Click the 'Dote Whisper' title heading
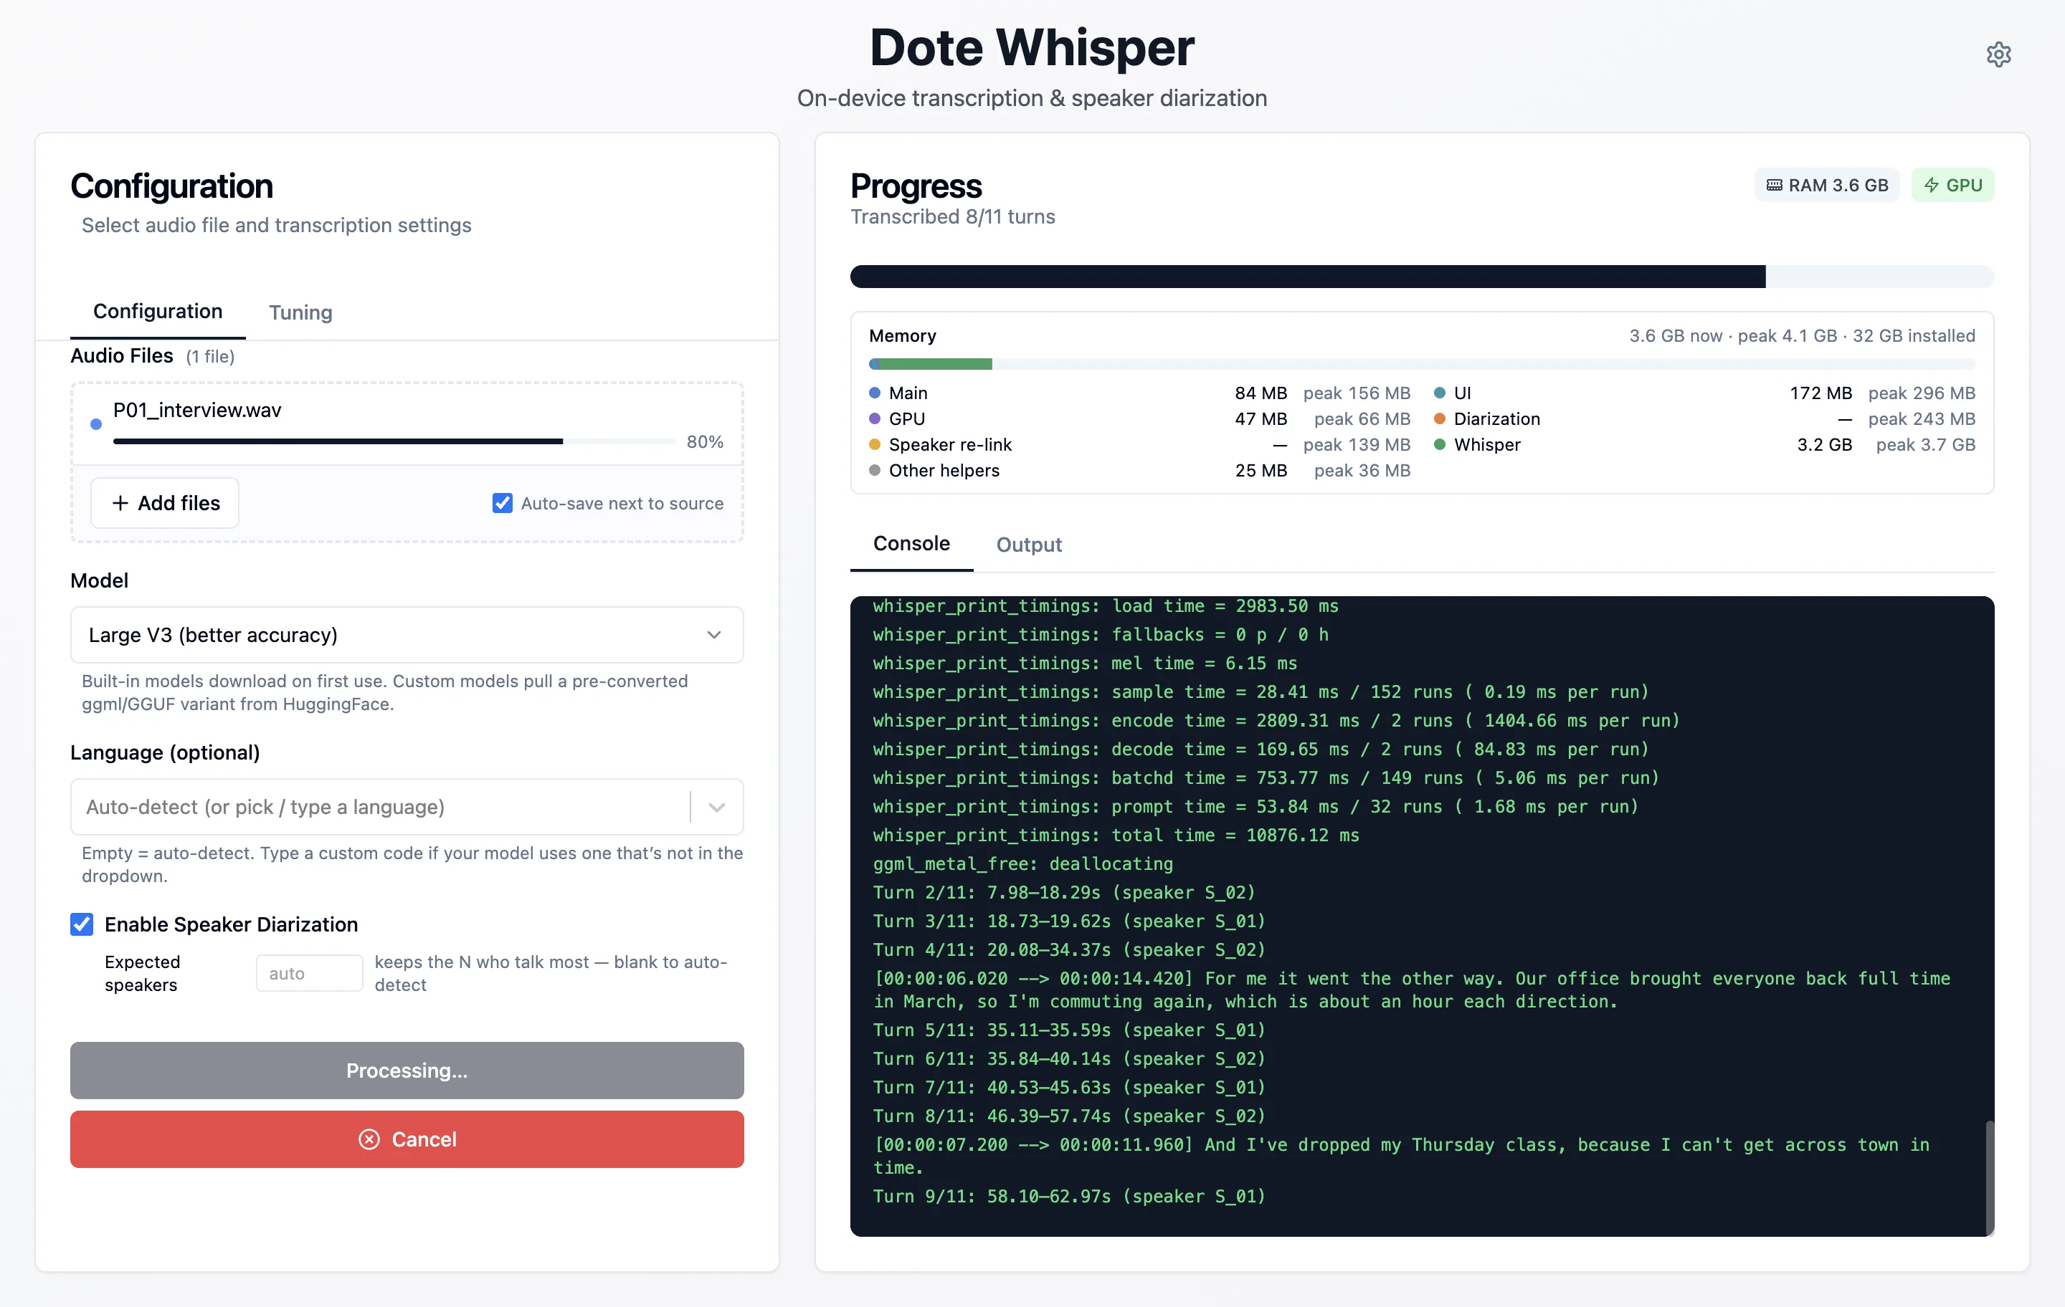Image resolution: width=2065 pixels, height=1307 pixels. coord(1032,47)
